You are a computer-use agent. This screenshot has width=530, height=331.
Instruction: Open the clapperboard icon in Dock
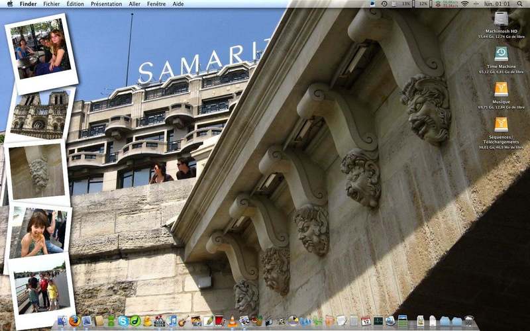coord(268,322)
